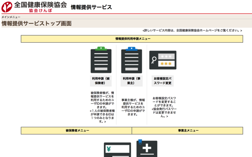Click the medical plus clipboard icon
Screen dimensions: 252x157
click(147, 148)
